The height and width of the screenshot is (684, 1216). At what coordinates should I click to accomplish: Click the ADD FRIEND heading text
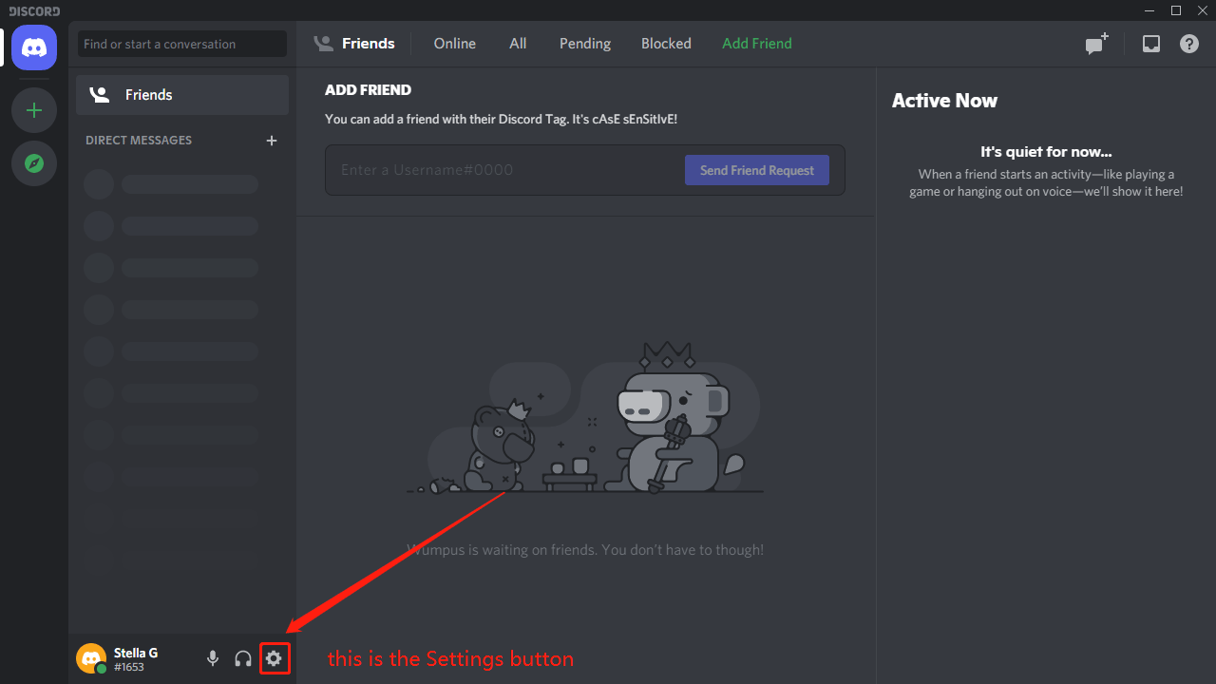[x=369, y=90]
